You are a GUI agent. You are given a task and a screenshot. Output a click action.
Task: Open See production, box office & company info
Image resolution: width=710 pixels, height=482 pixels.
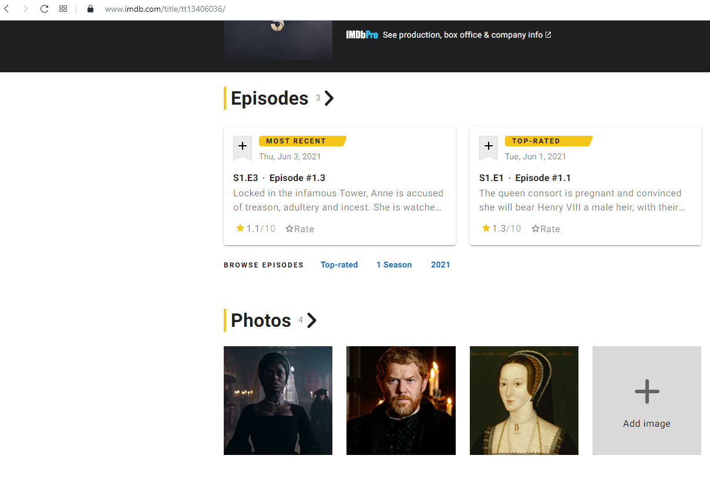(463, 35)
